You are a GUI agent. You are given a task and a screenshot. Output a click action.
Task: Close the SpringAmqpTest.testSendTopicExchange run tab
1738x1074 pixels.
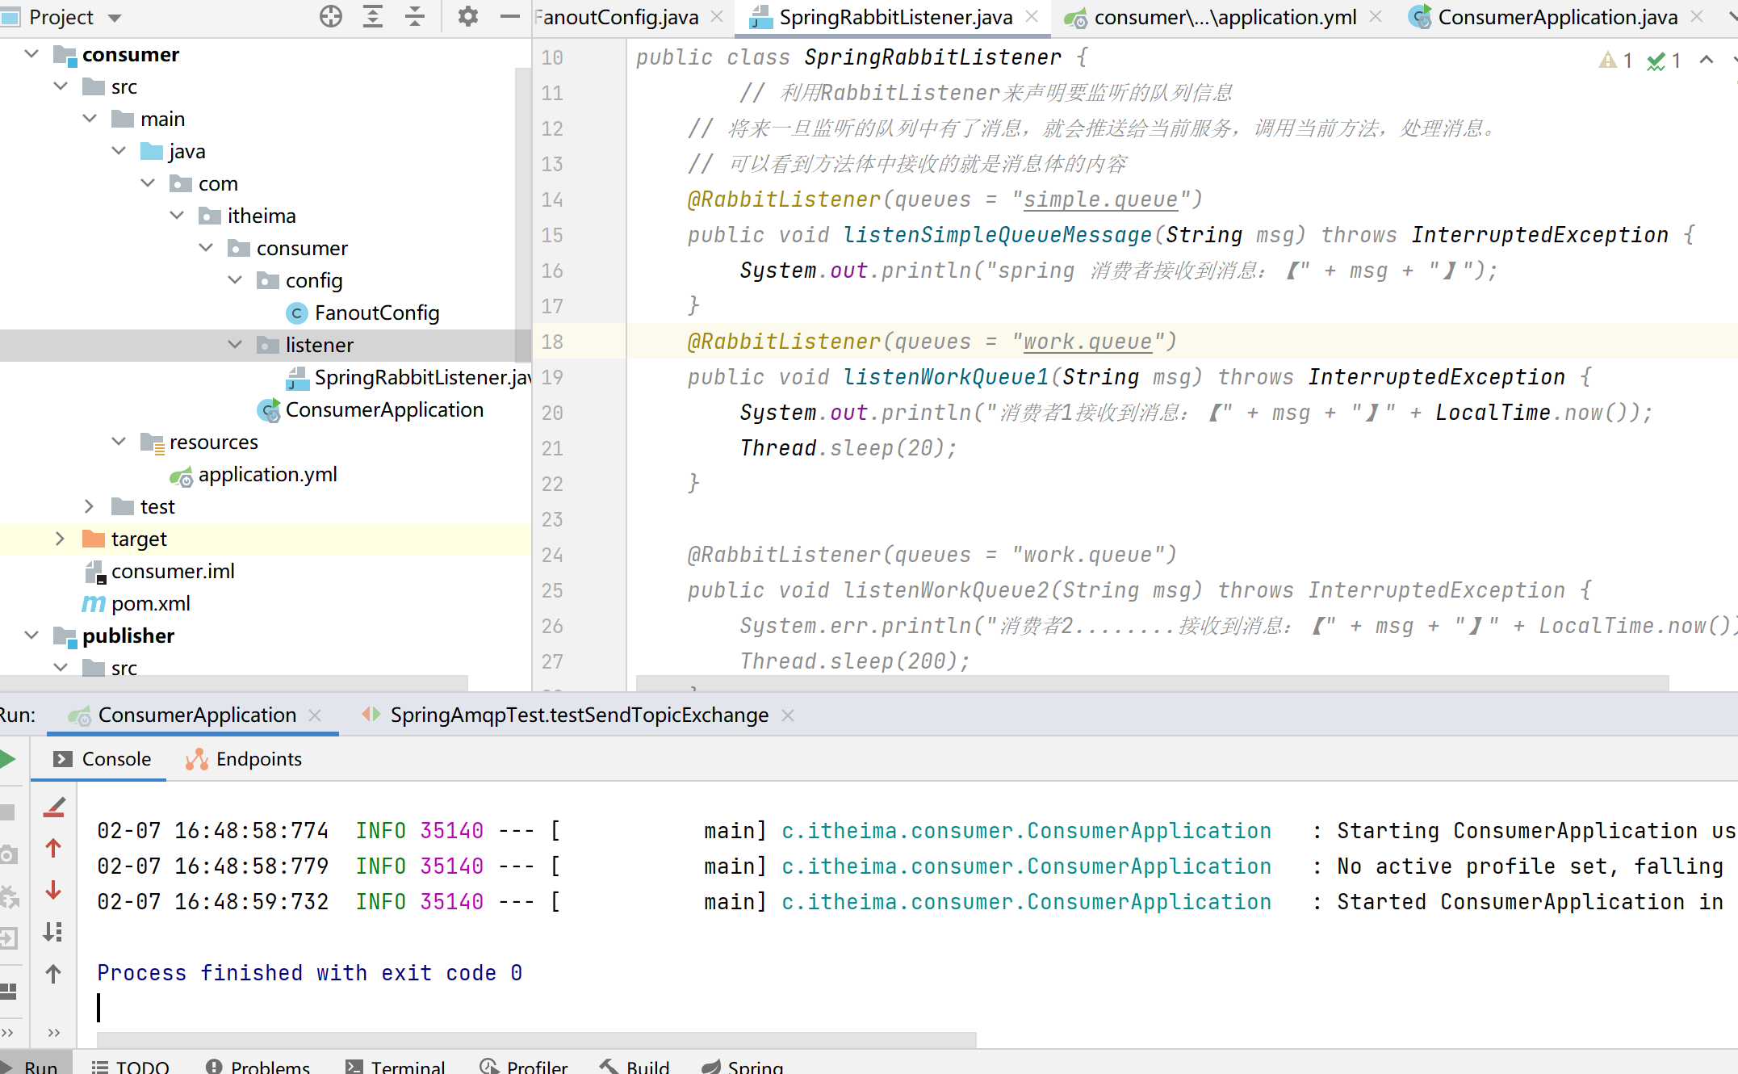(789, 715)
